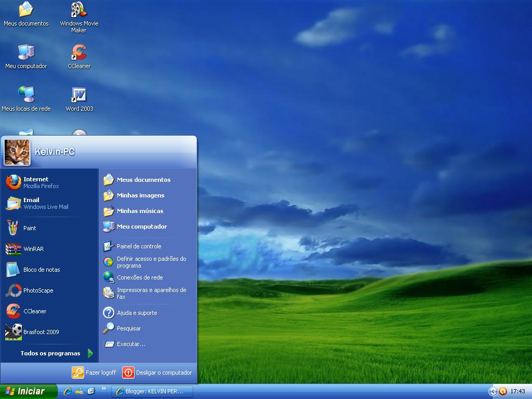
Task: Open Windows Live Mail Email entry
Action: point(49,203)
